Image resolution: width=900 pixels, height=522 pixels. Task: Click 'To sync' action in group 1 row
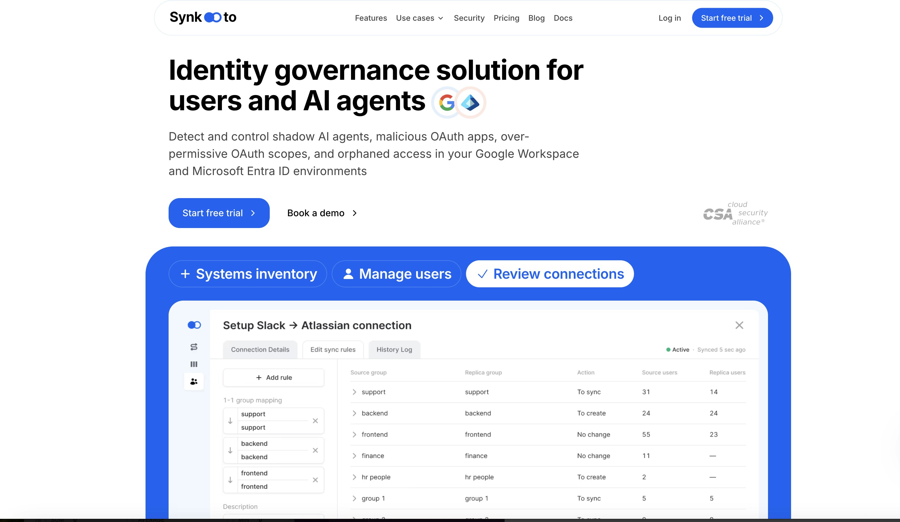(589, 498)
